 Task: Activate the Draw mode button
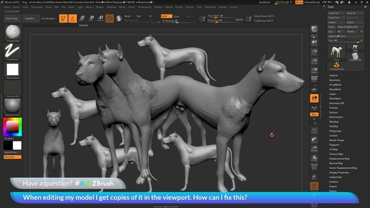(x=73, y=18)
